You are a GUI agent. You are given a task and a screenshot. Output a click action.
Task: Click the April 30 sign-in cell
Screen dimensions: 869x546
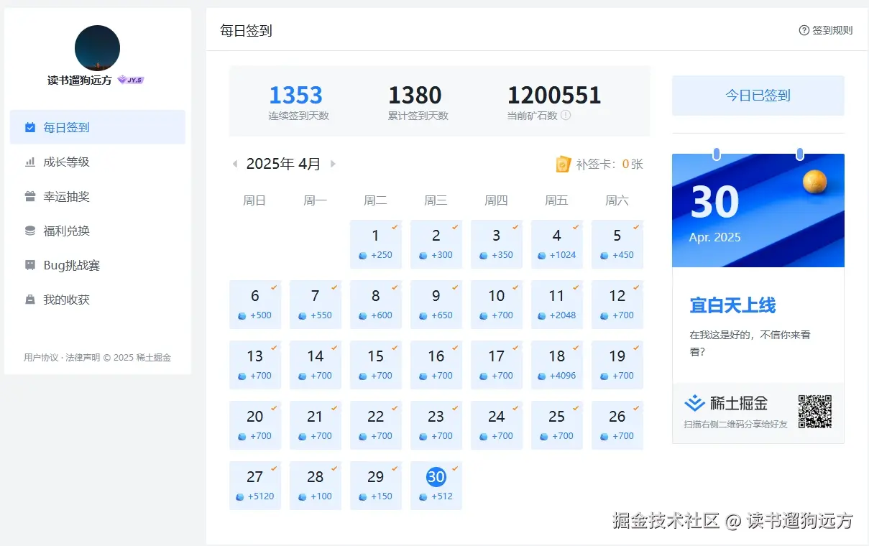436,485
